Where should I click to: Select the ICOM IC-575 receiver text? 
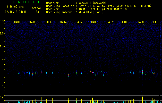point(103,9)
